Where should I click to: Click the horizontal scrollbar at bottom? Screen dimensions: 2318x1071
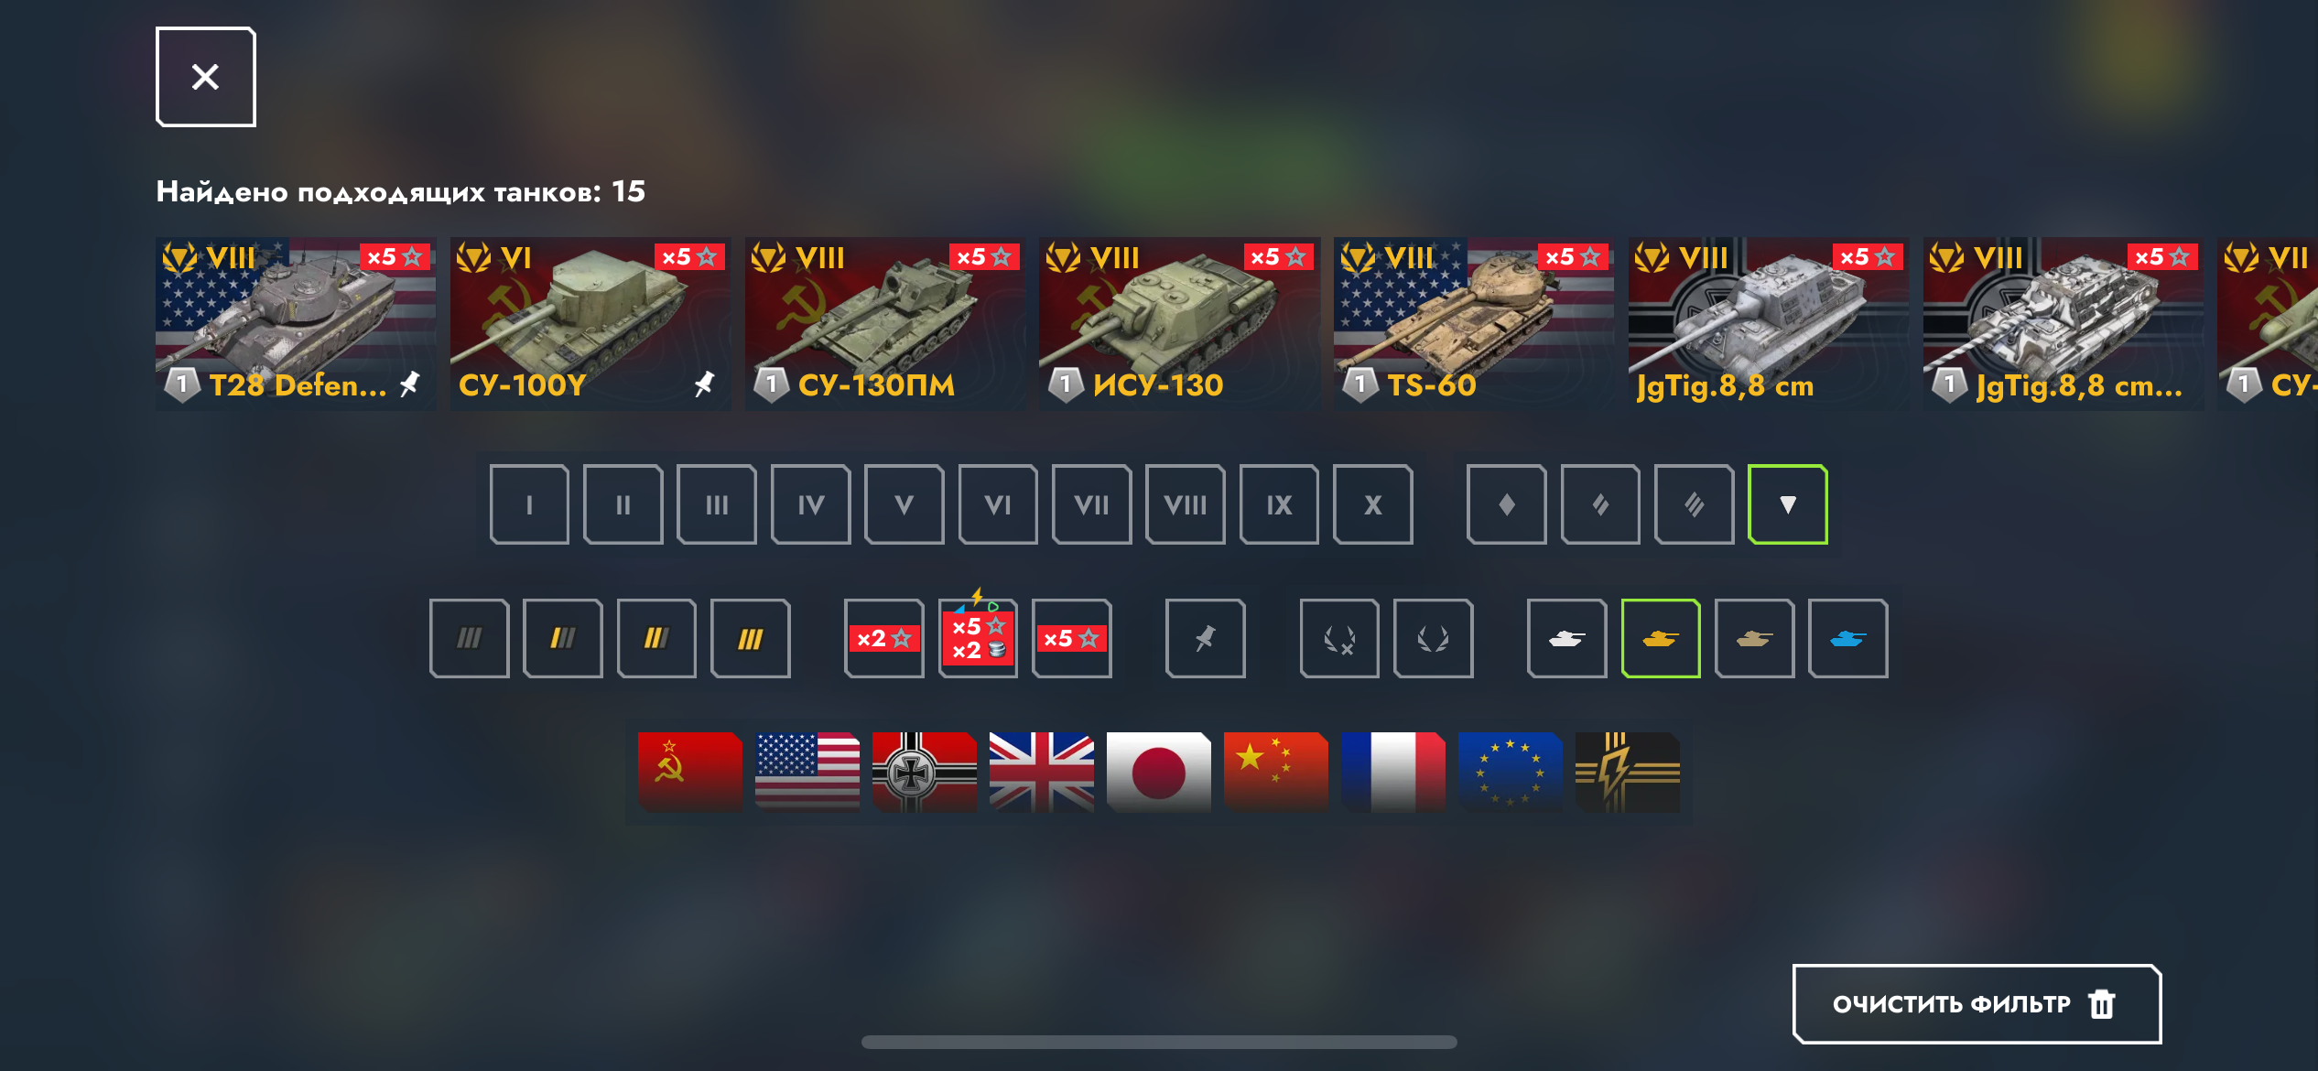pyautogui.click(x=1159, y=1042)
